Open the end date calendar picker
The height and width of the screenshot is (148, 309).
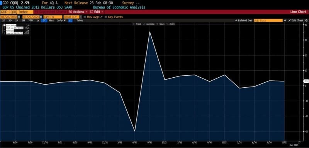(41, 17)
